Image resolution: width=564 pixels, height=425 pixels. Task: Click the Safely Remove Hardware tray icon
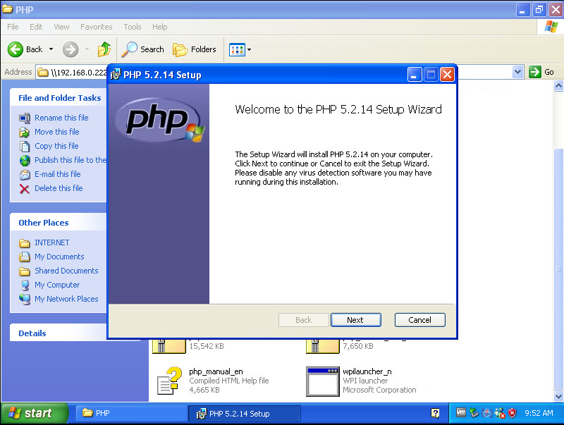pyautogui.click(x=474, y=413)
